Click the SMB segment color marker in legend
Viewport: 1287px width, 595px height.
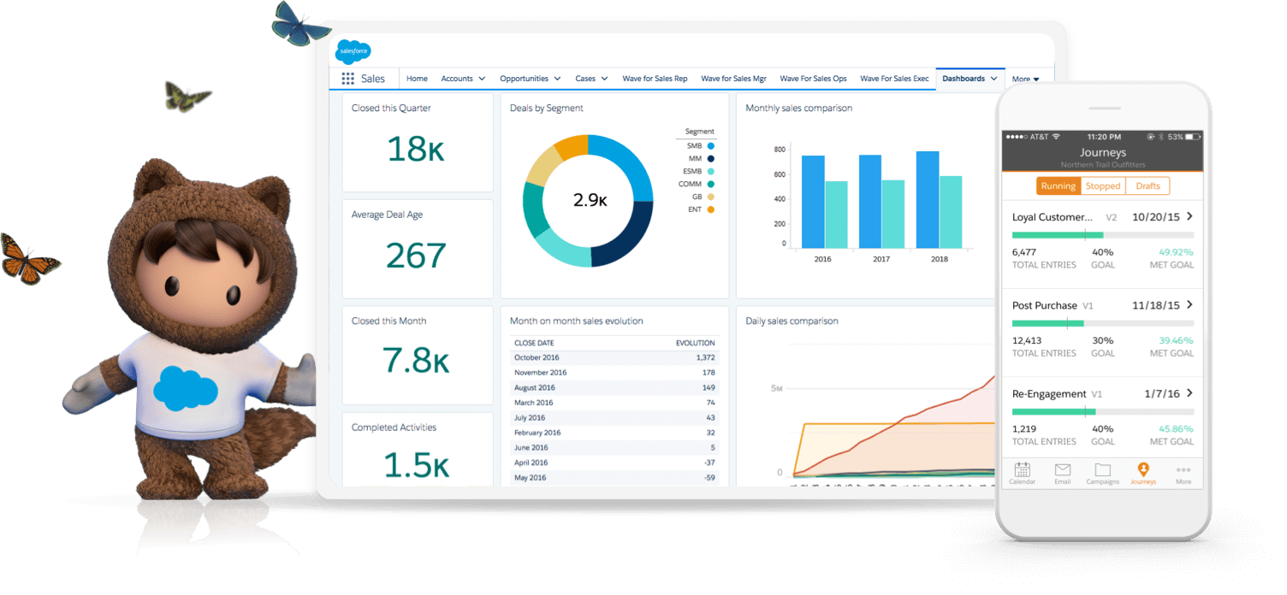point(709,145)
